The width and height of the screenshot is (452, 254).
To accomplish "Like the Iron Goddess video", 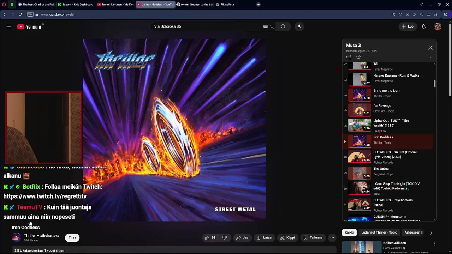I will (210, 238).
